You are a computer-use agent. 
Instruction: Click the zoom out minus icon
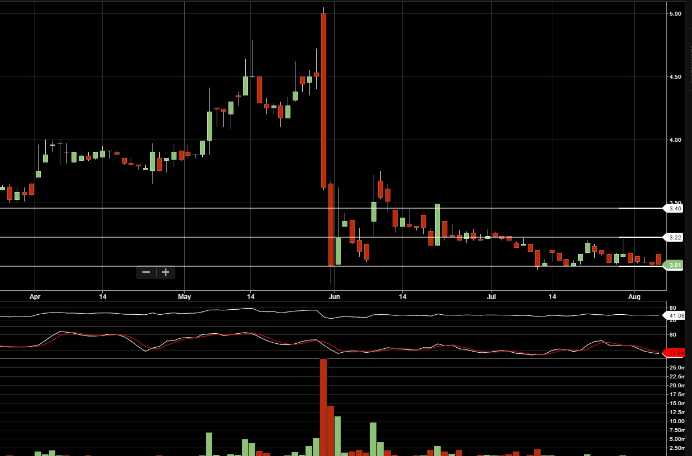(146, 272)
